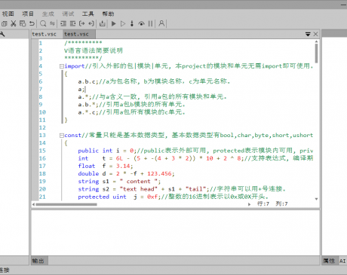
Task: Click the increase indent toolbar icon
Action: coord(63,23)
